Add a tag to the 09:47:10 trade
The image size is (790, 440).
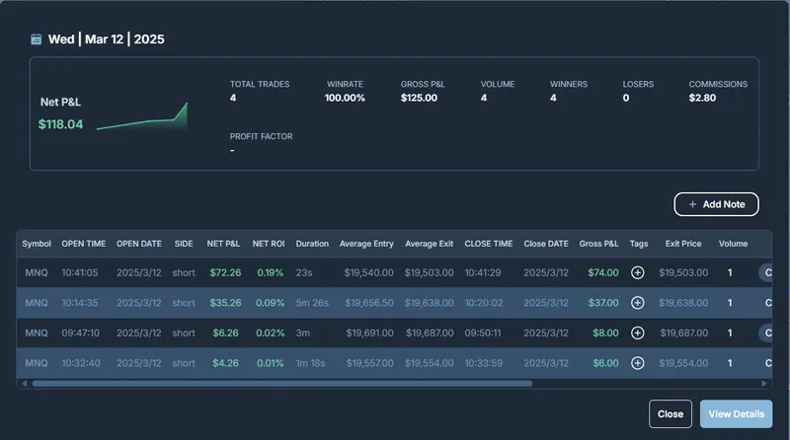(x=637, y=332)
